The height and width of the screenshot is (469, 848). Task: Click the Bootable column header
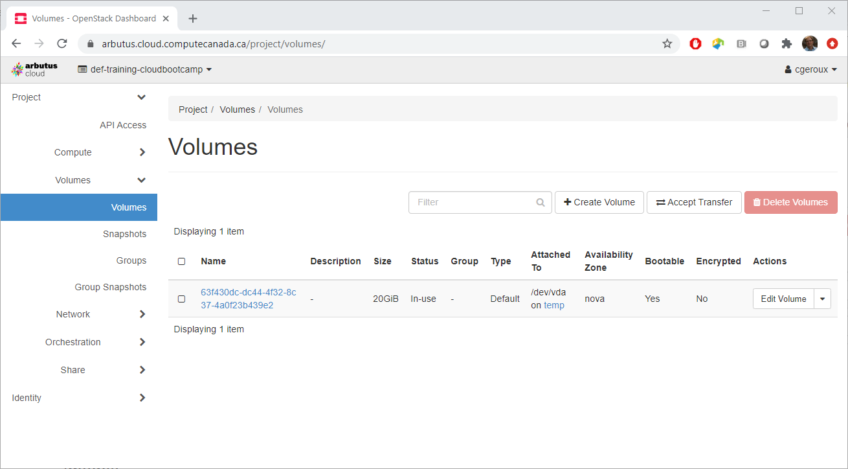665,261
